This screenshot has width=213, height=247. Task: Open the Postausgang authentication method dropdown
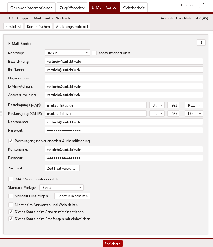[194, 114]
